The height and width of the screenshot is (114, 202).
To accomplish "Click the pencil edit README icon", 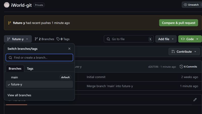I will pos(195,100).
